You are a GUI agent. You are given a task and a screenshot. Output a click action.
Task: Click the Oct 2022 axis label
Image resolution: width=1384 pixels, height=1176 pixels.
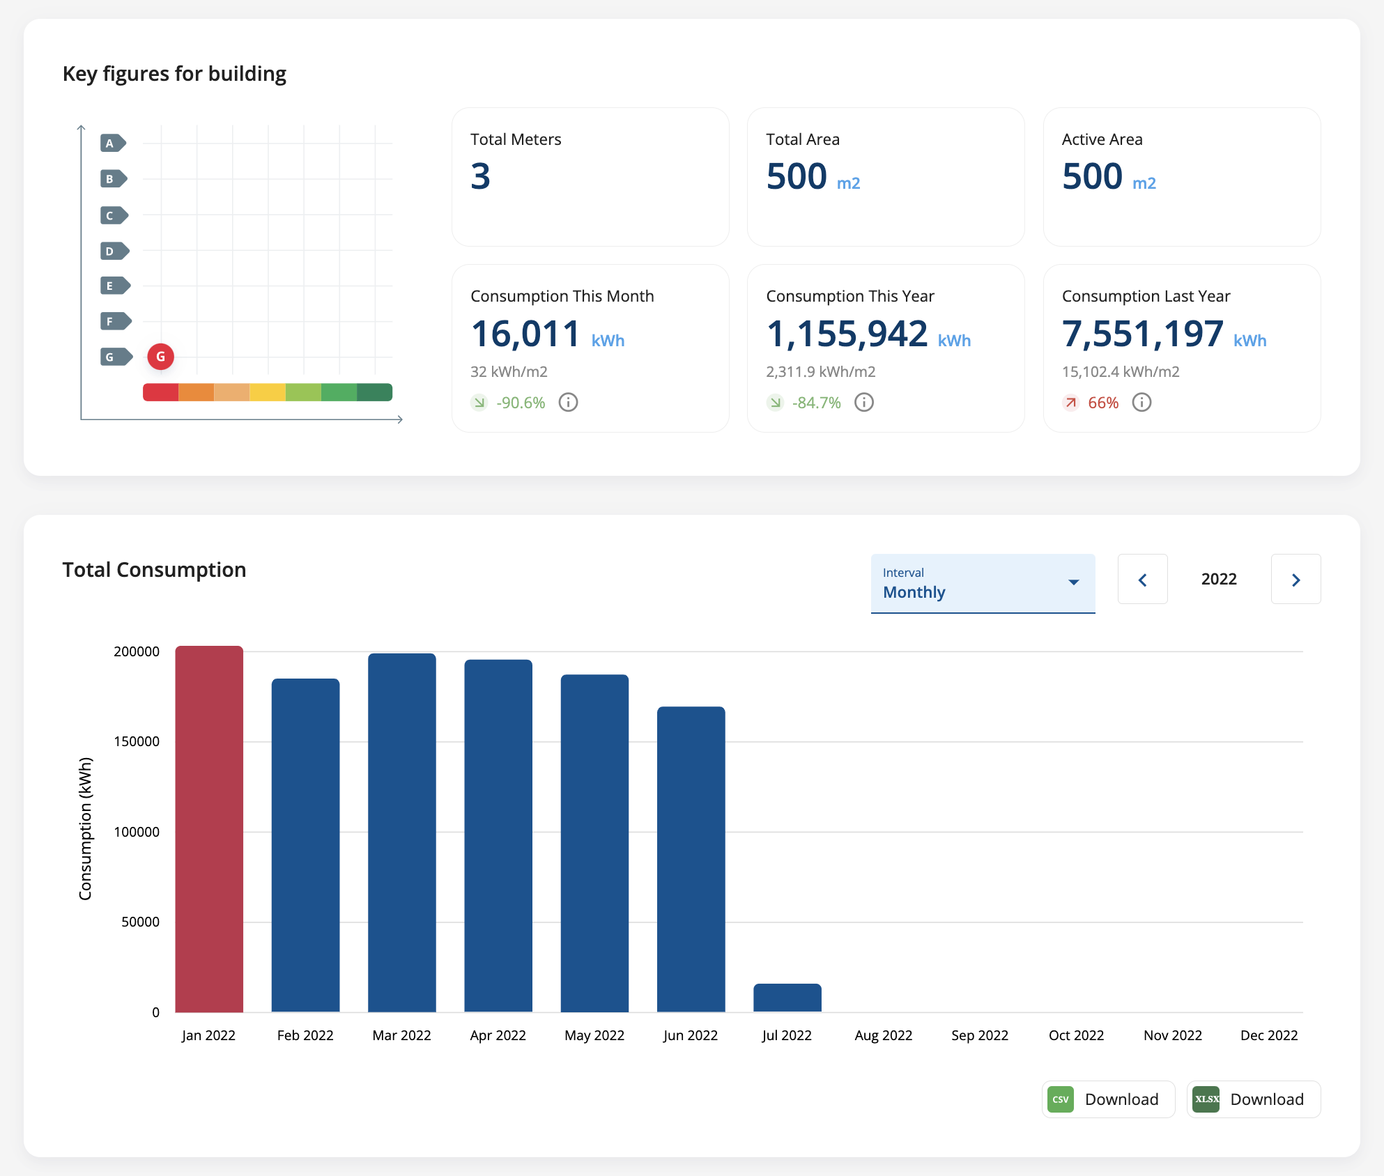pyautogui.click(x=1076, y=1035)
